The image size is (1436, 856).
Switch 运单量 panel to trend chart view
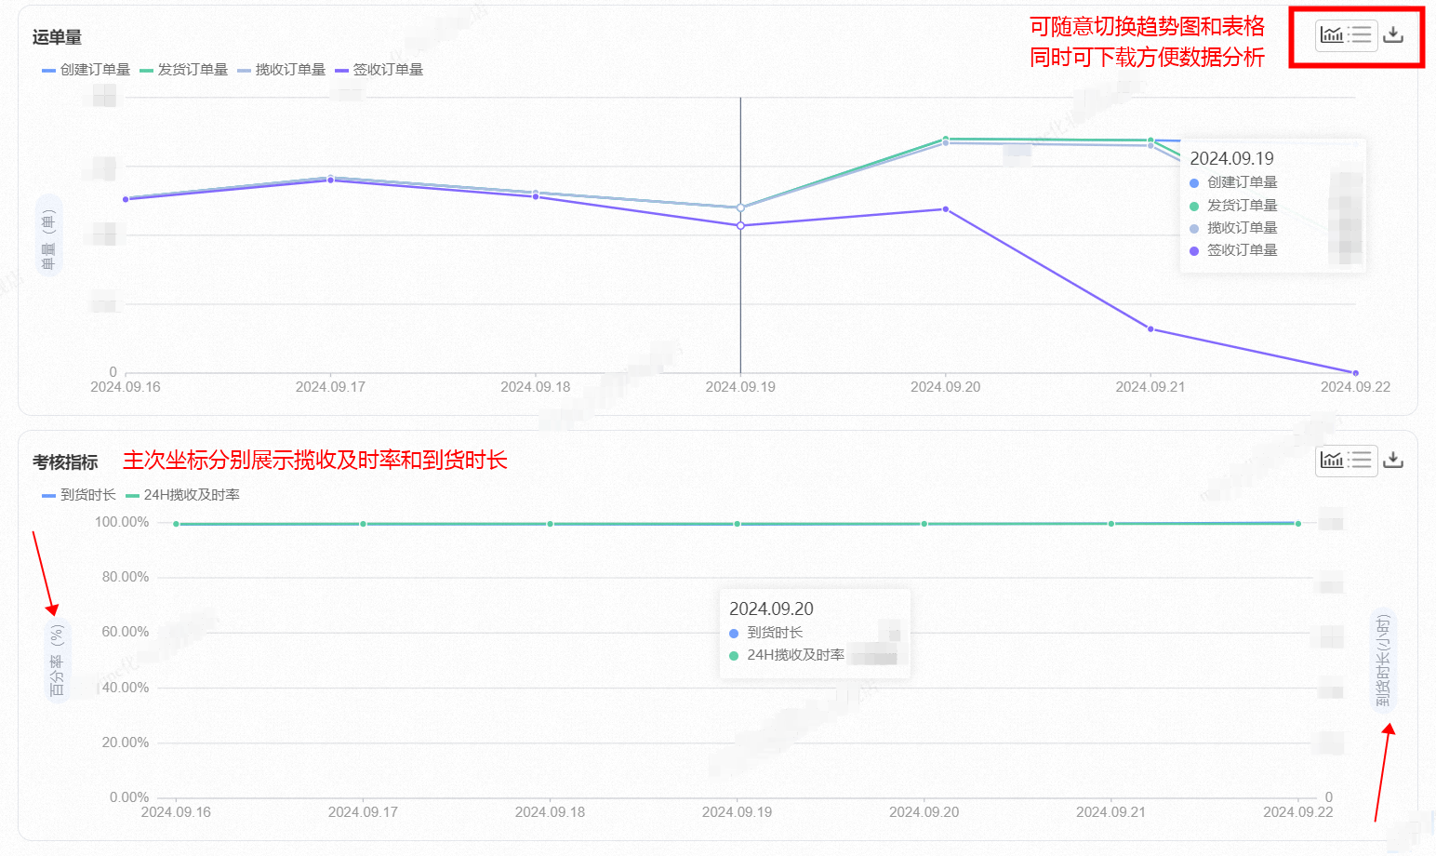1332,34
